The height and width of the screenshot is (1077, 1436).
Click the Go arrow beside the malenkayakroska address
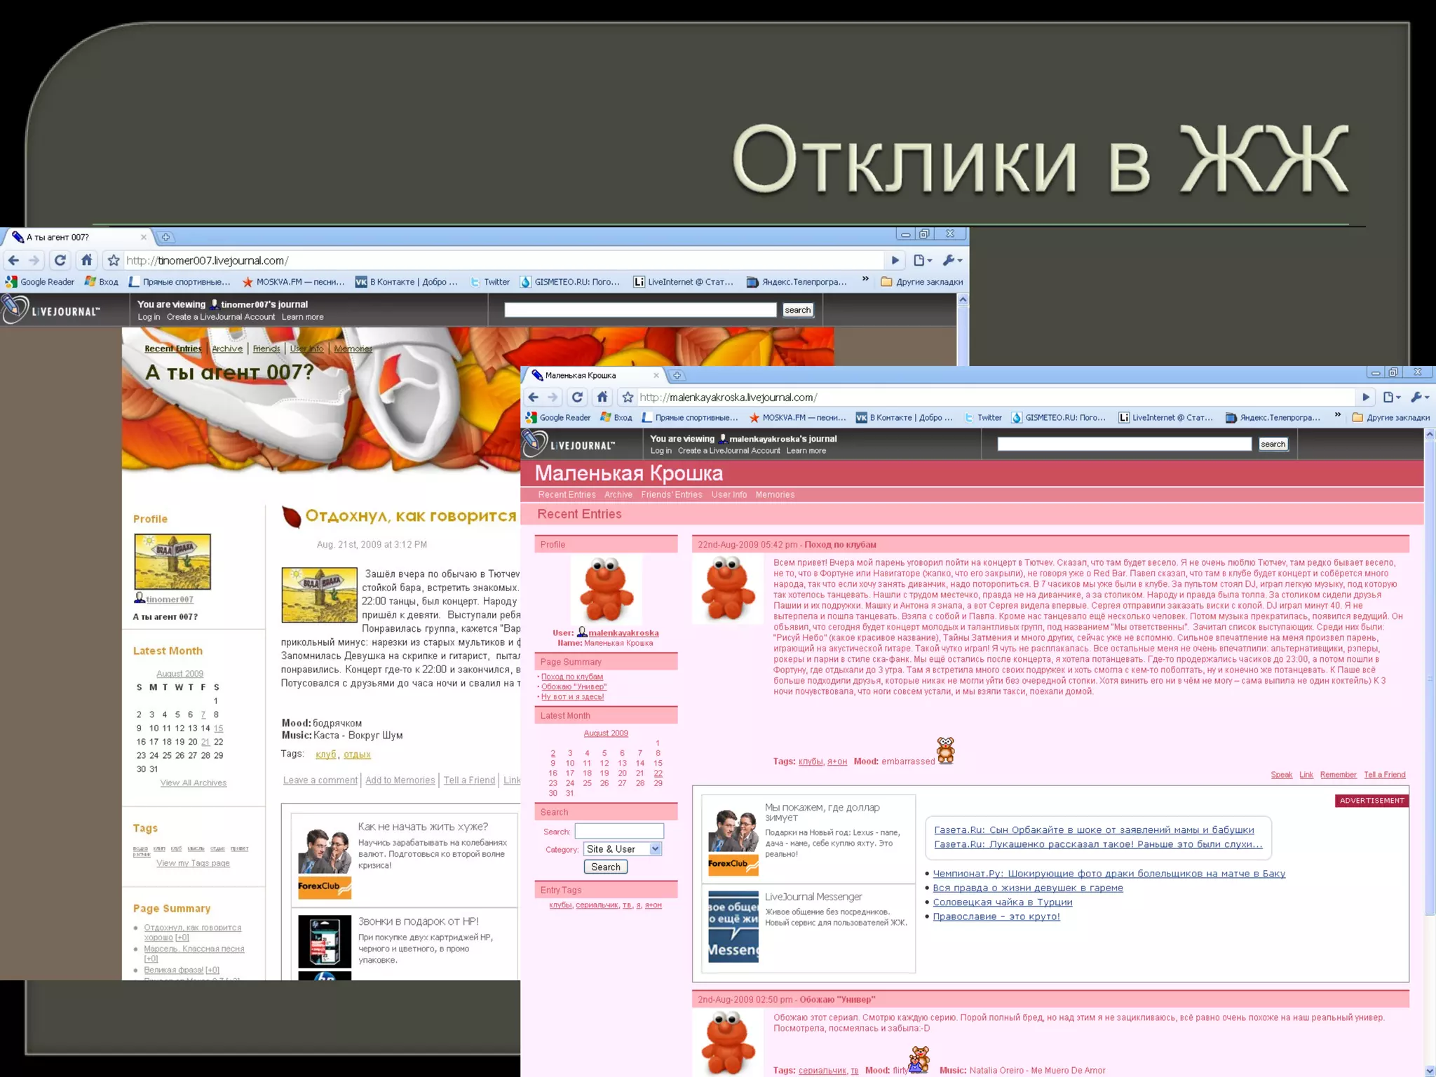tap(1365, 397)
